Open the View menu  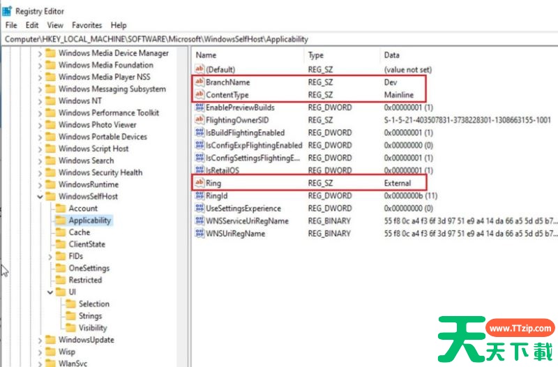(x=55, y=25)
